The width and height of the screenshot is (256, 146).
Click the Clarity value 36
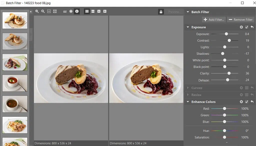(247, 73)
